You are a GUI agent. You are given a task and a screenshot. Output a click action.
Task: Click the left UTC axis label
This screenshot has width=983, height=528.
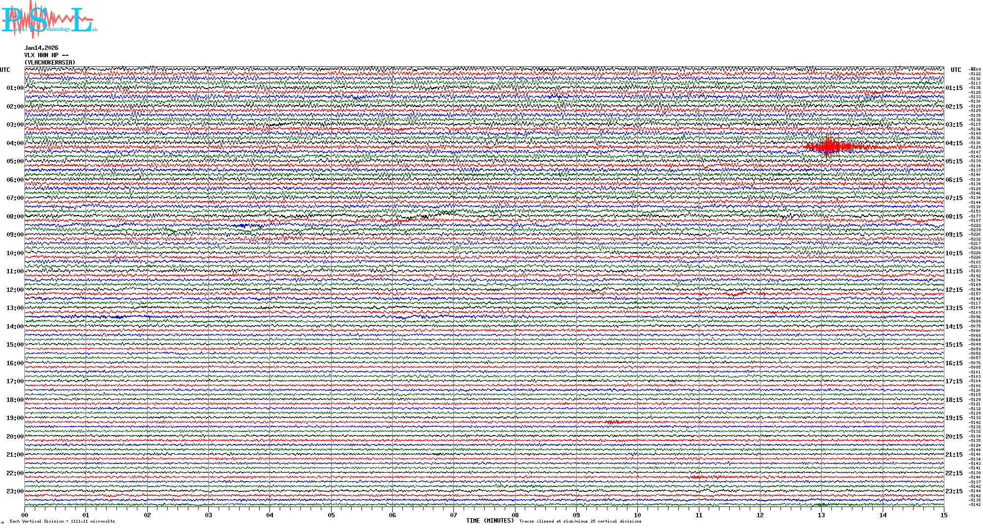coord(5,70)
